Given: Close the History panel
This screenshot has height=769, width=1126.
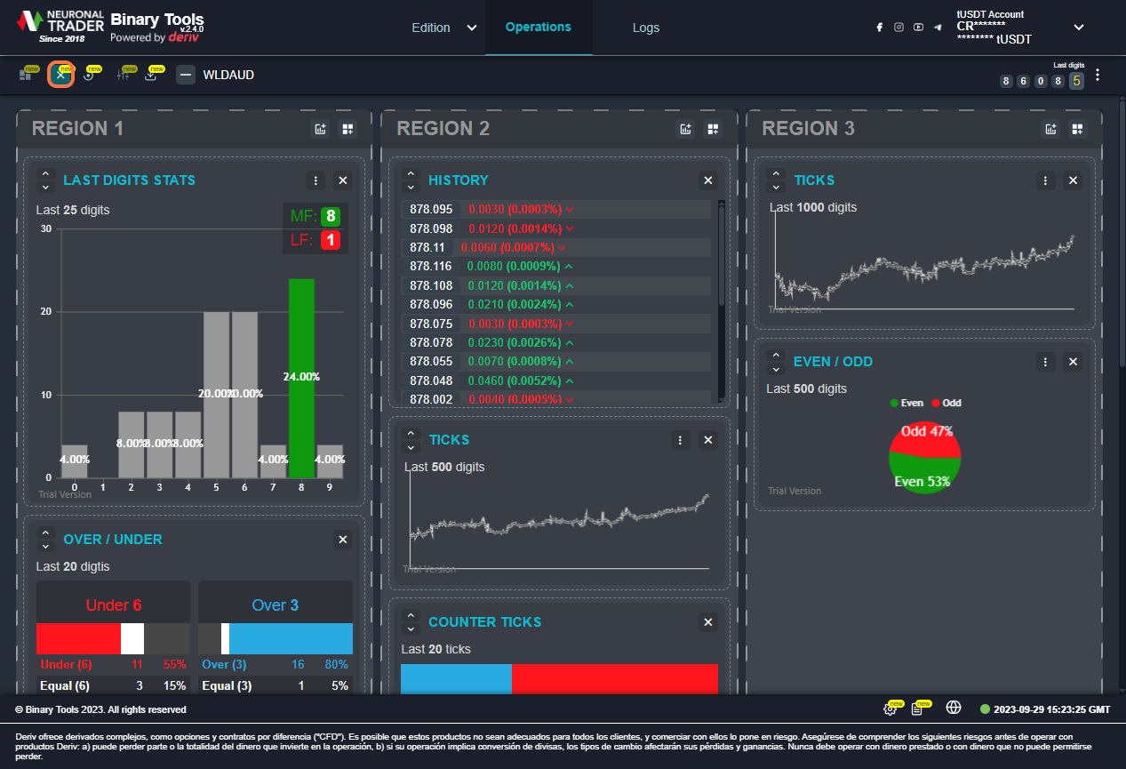Looking at the screenshot, I should click(x=708, y=180).
